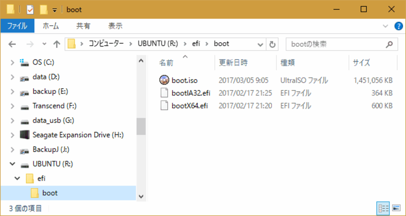Click the bootの検索 search field

[342, 44]
